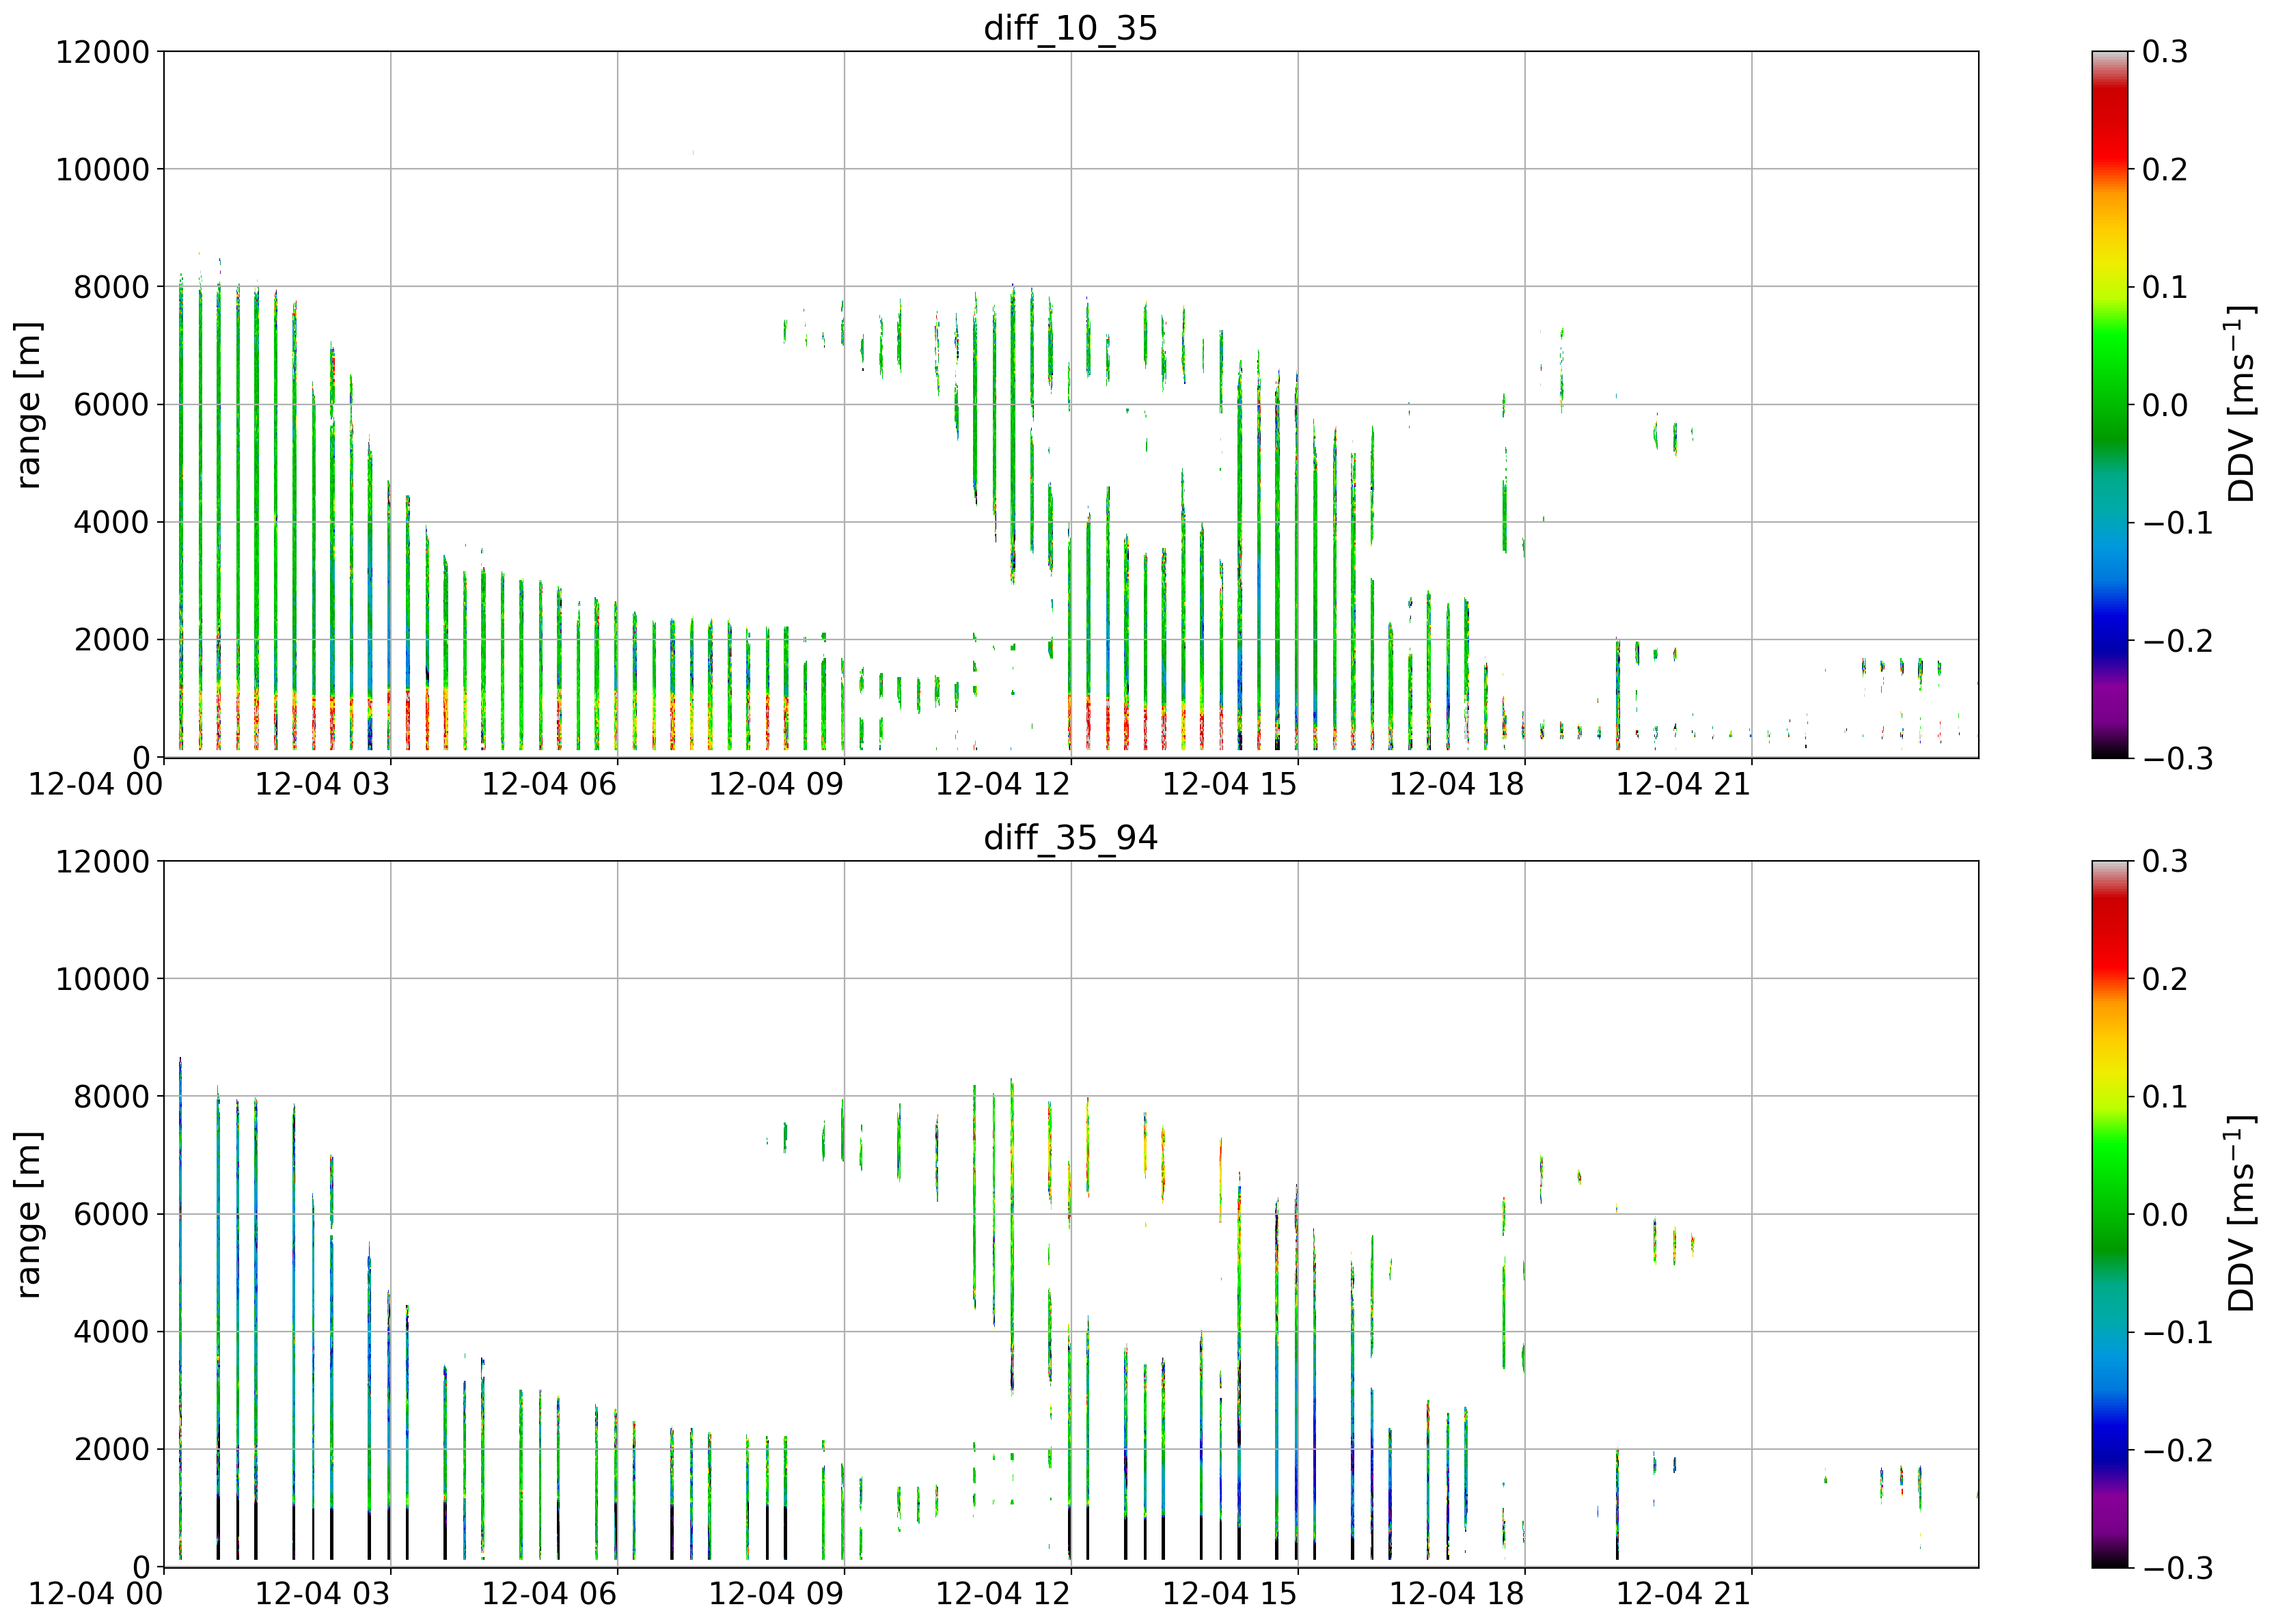Screen dimensions: 2274x1624
Task: Click the 12-04 00 time tick under diff_10_35
Action: pos(95,784)
